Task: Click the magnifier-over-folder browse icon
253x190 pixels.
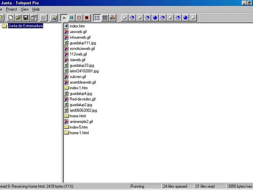Action: tap(54, 18)
